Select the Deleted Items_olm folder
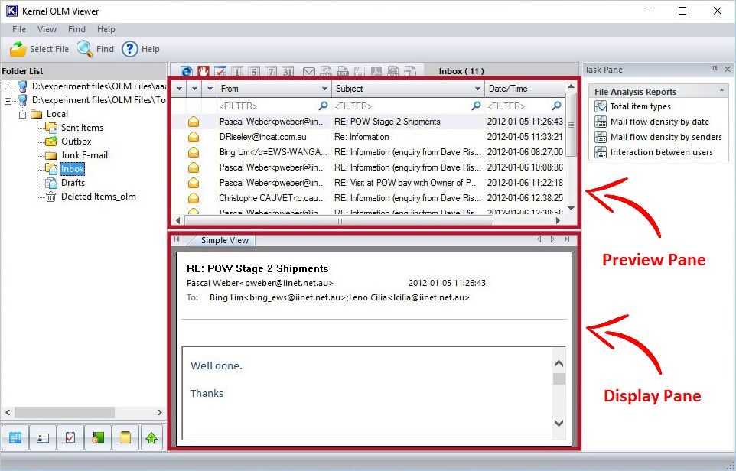The image size is (736, 471). pos(99,197)
